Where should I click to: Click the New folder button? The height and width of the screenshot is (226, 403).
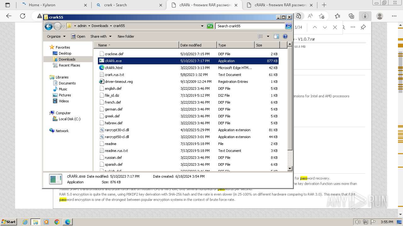click(126, 36)
